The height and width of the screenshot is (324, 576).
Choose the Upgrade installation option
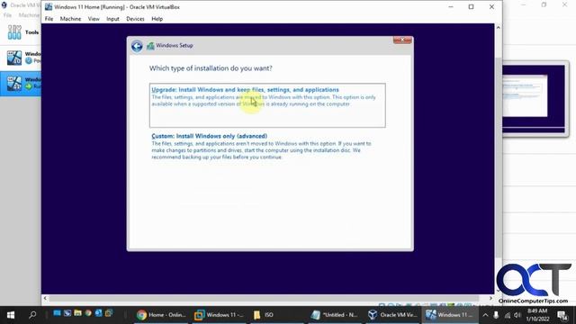coord(267,105)
